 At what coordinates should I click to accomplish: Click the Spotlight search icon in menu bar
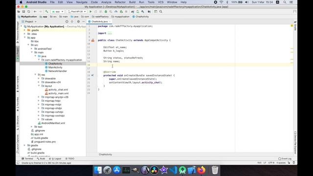(285, 2)
